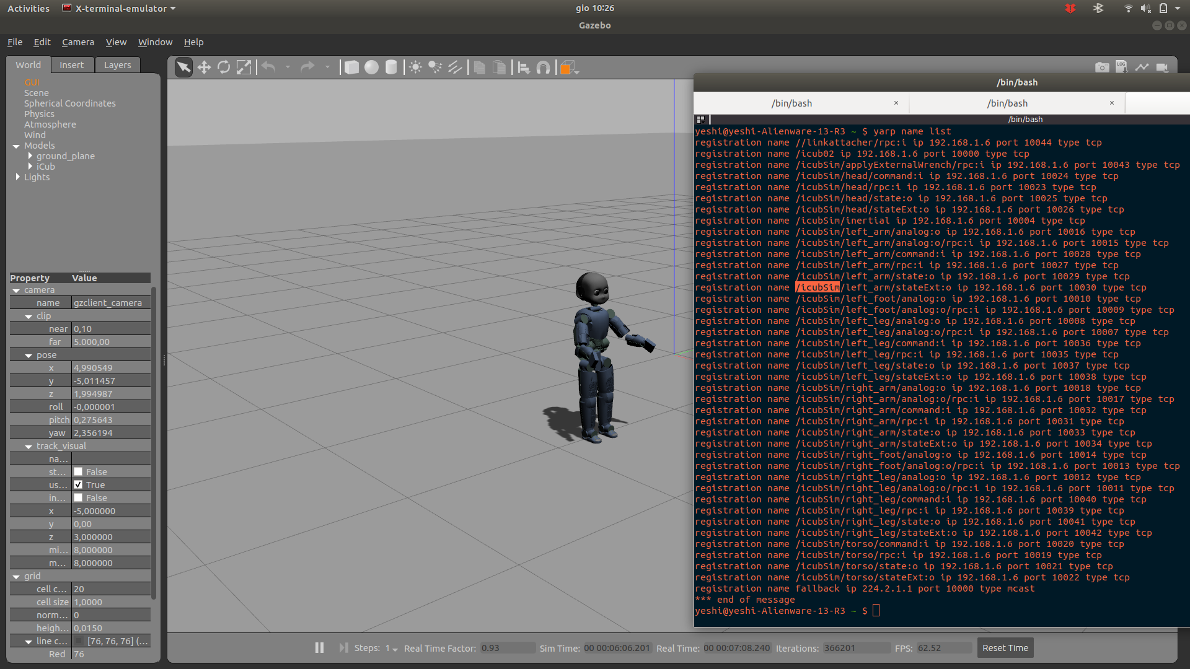Screen dimensions: 1190x669
Task: Collapse the pose property group
Action: tap(29, 356)
